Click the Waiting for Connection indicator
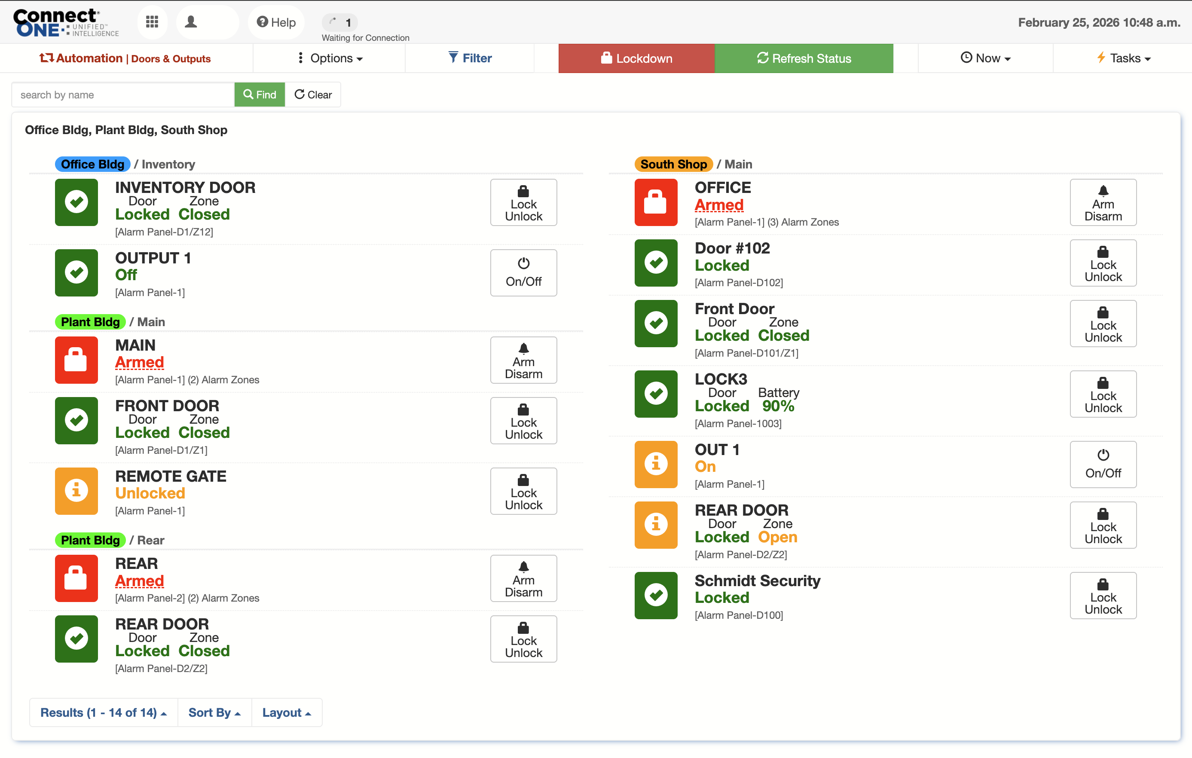 click(339, 22)
